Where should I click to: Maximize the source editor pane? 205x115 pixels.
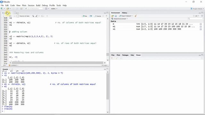(x=107, y=13)
